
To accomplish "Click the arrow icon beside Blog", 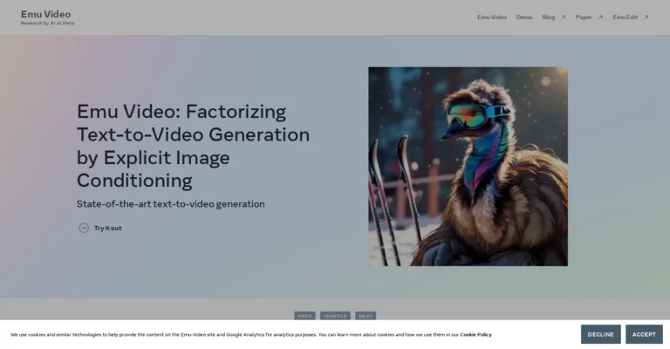I will [x=563, y=17].
